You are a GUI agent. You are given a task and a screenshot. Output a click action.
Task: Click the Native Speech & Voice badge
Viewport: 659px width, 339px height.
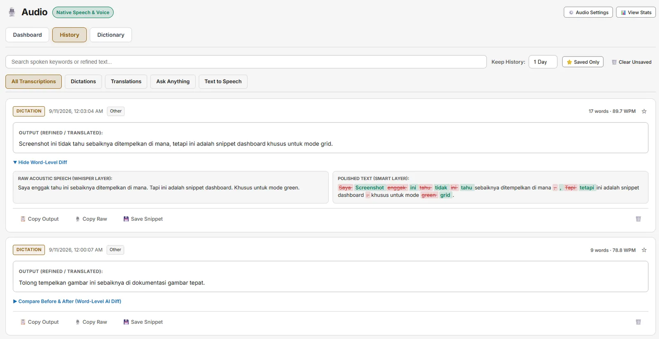click(83, 12)
